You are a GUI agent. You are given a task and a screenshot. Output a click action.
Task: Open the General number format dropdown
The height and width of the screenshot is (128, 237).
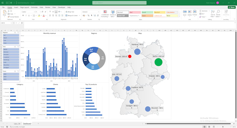pyautogui.click(x=98, y=12)
